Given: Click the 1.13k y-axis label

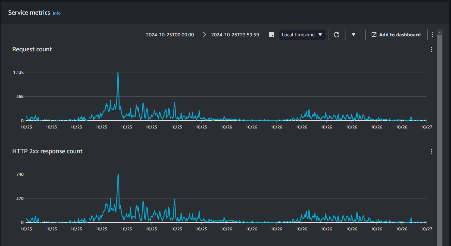Looking at the screenshot, I should pos(18,72).
